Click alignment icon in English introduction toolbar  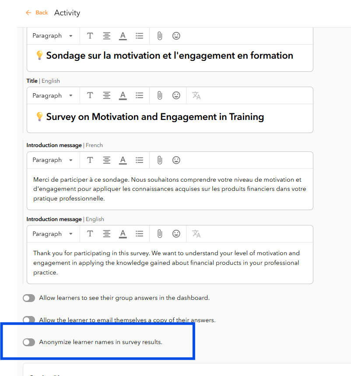pyautogui.click(x=106, y=234)
